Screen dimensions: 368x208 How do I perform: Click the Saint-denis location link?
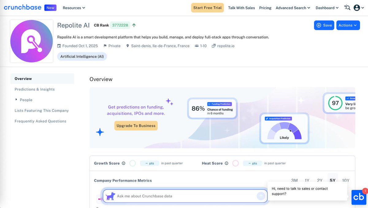click(x=160, y=46)
